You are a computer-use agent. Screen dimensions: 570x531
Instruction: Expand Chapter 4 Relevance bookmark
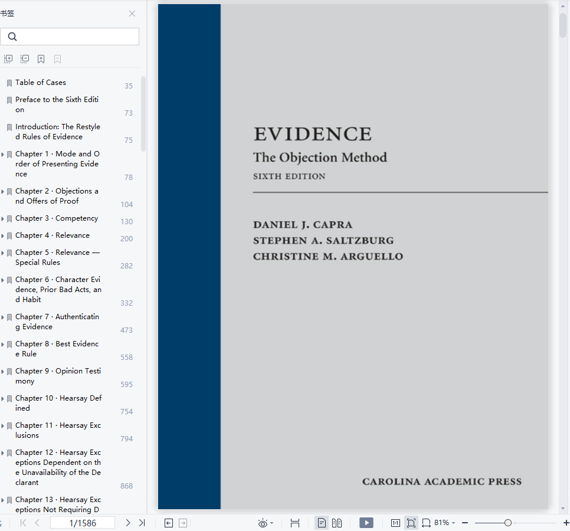tap(2, 236)
